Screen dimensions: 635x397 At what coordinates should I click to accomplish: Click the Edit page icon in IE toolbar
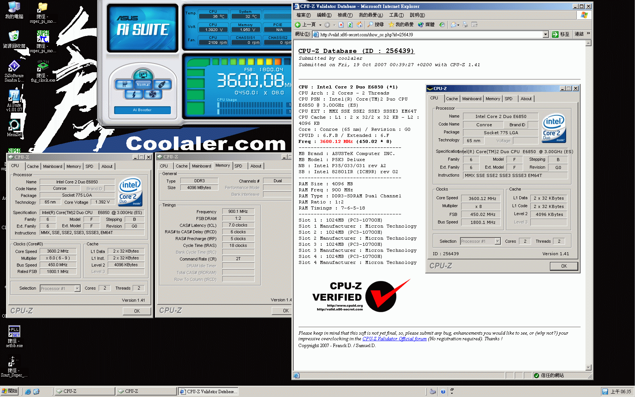[474, 25]
